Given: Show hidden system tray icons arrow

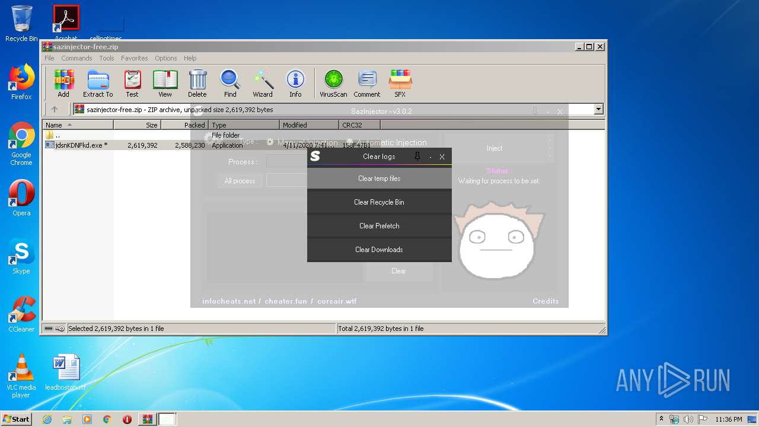Looking at the screenshot, I should [x=661, y=419].
